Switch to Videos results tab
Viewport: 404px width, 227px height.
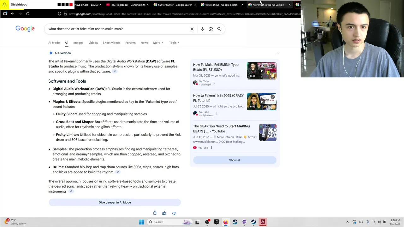[x=93, y=43]
